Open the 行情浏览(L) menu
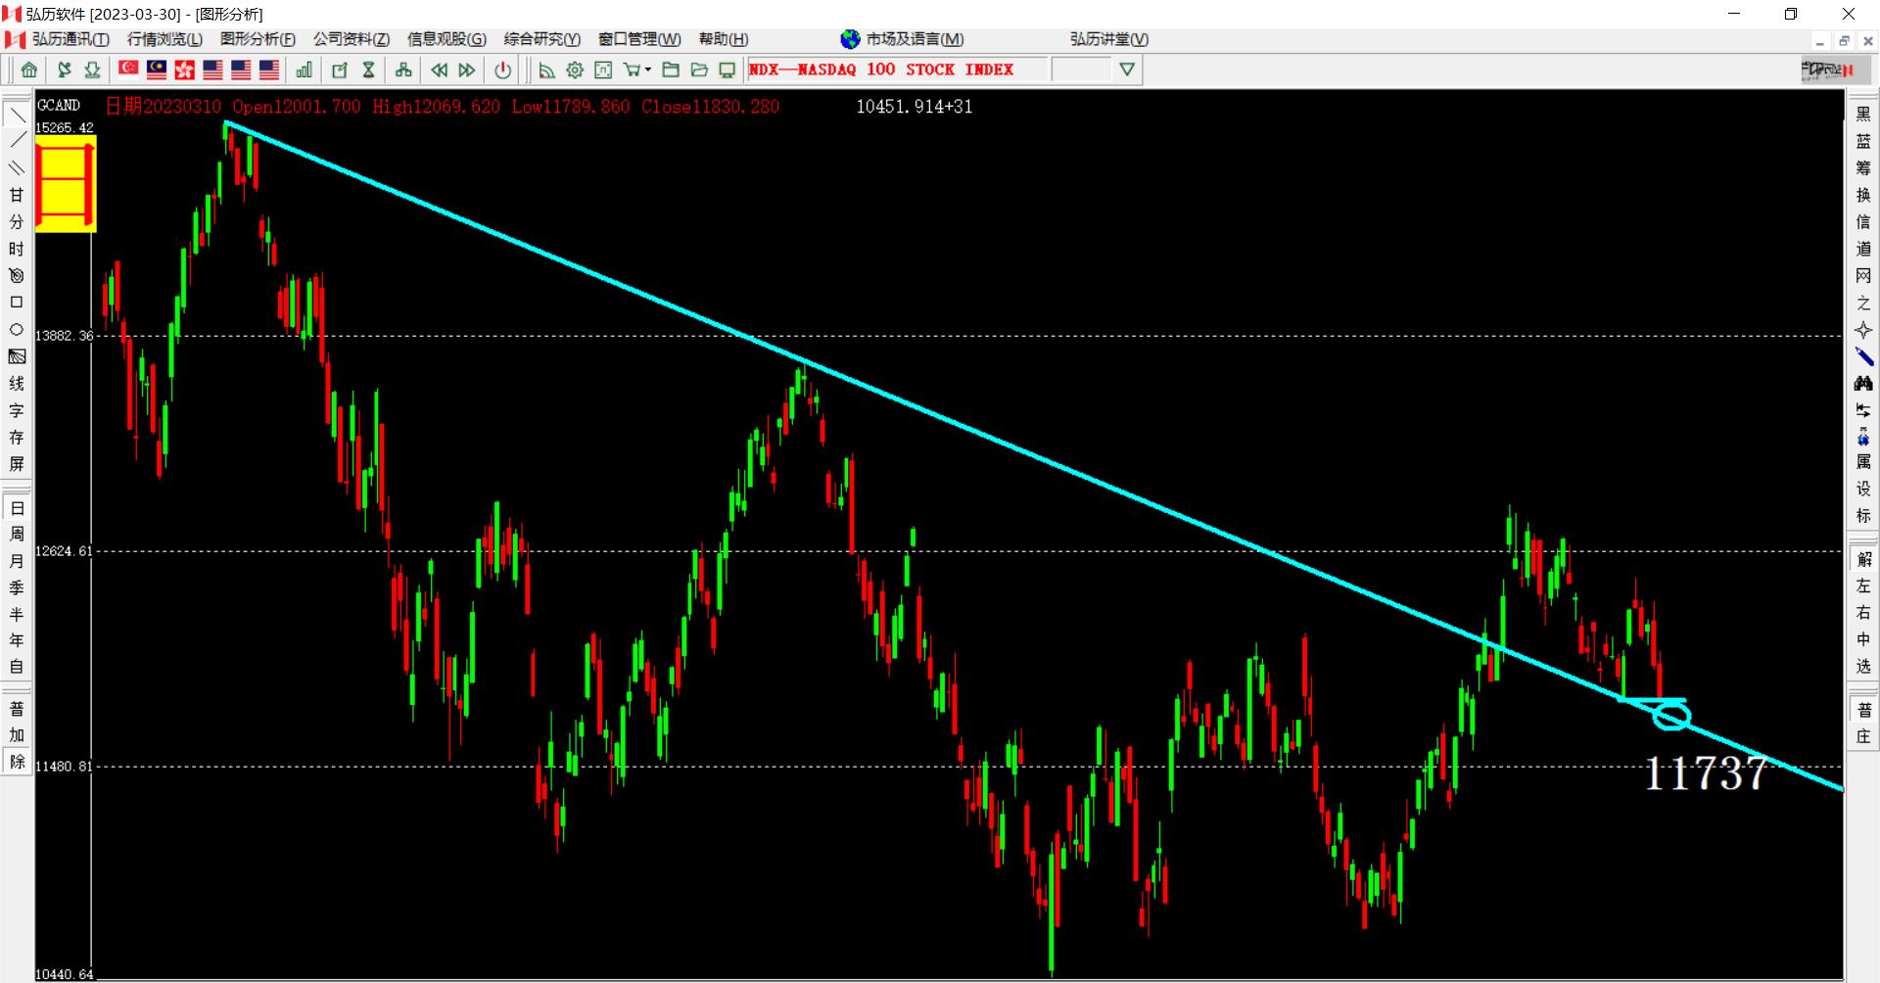Viewport: 1880px width, 983px height. [x=164, y=39]
